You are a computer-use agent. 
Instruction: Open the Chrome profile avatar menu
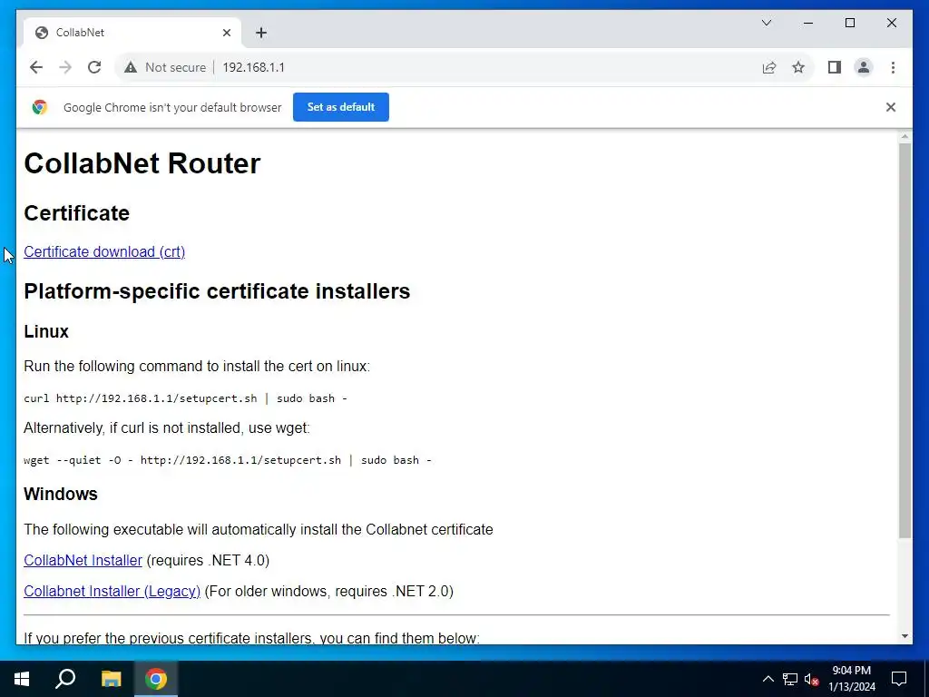(x=864, y=67)
